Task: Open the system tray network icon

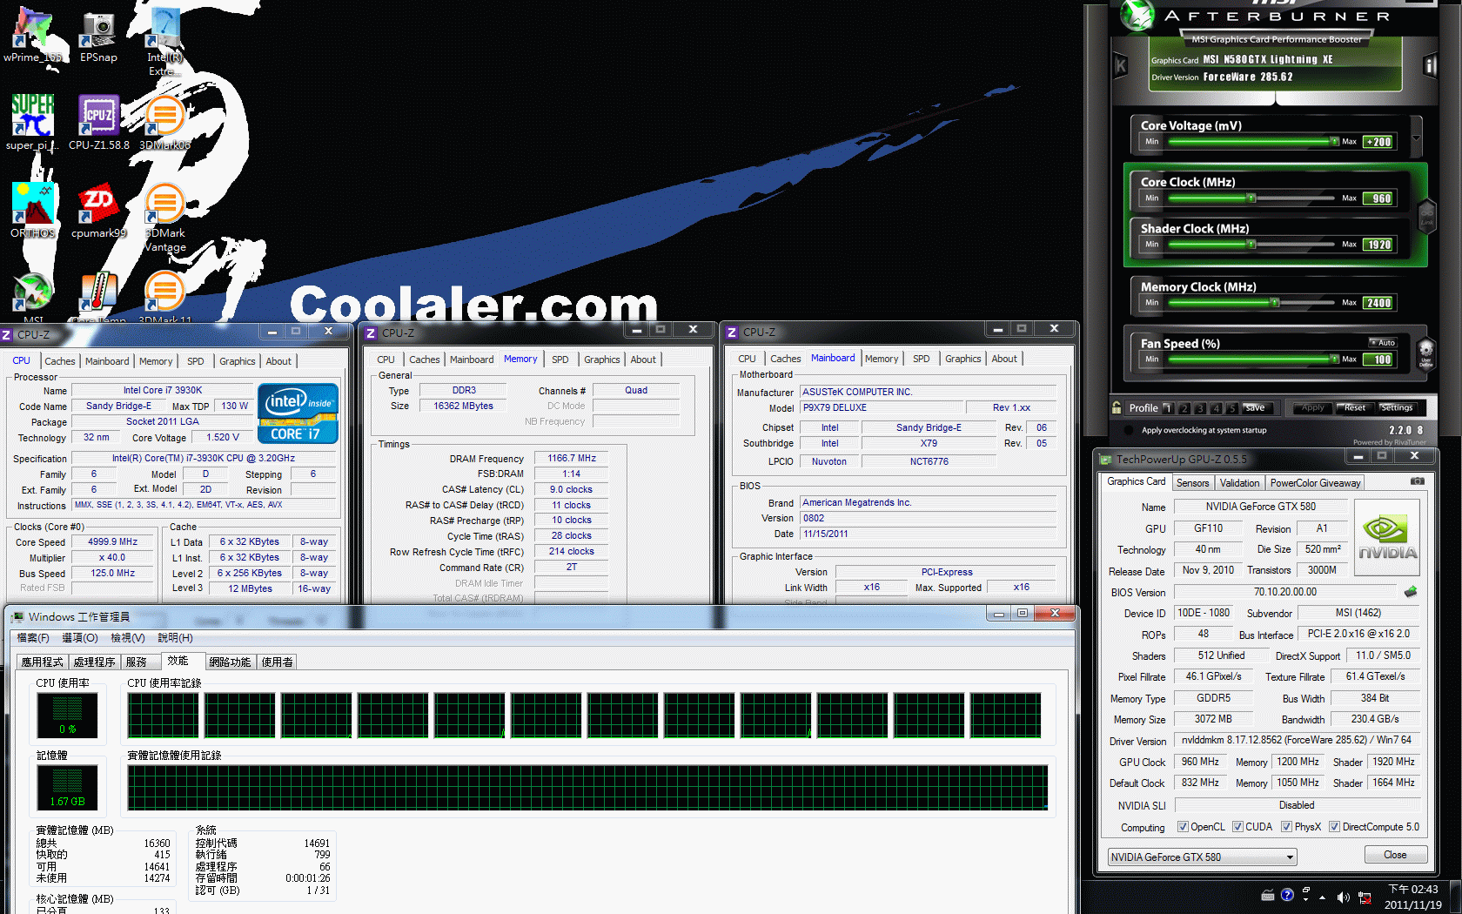Action: click(1365, 897)
